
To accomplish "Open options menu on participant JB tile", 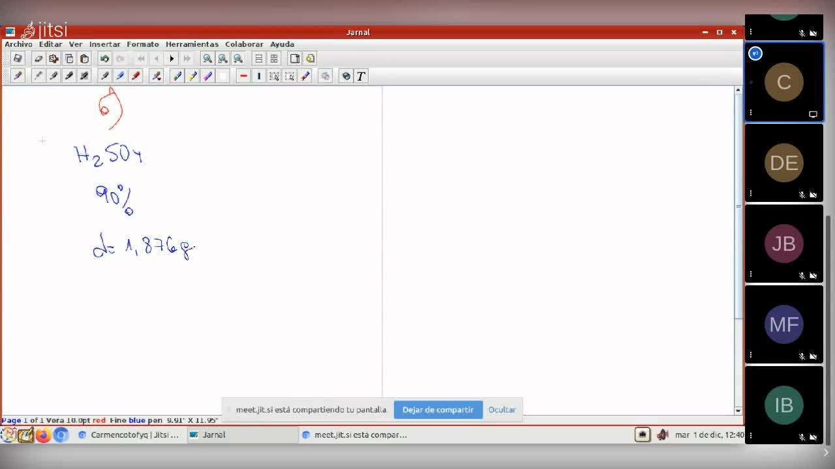I will click(x=751, y=274).
